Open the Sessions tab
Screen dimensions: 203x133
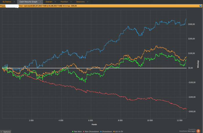[x=80, y=2]
